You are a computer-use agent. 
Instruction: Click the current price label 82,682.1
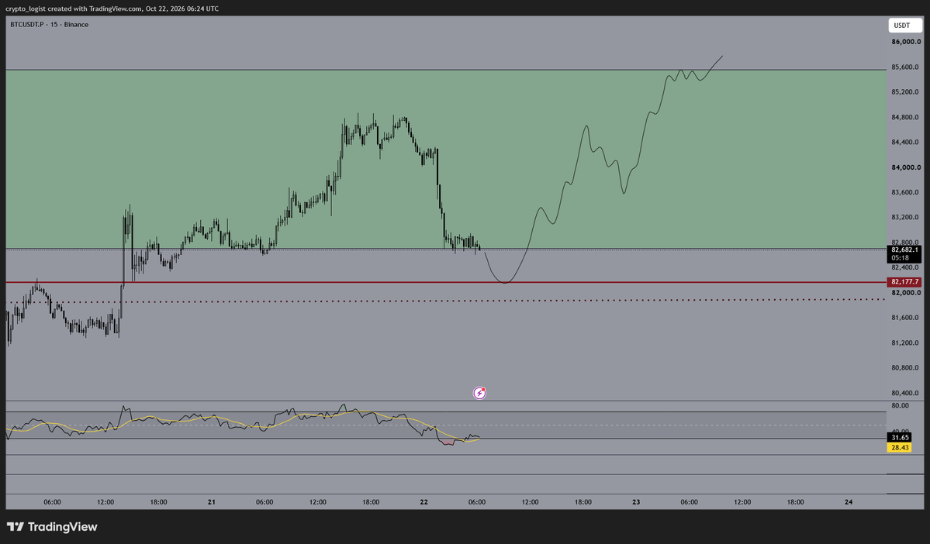point(904,250)
